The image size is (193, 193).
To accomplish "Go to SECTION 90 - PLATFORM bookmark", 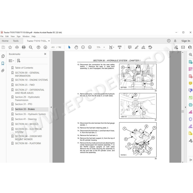I will click(x=28, y=143).
